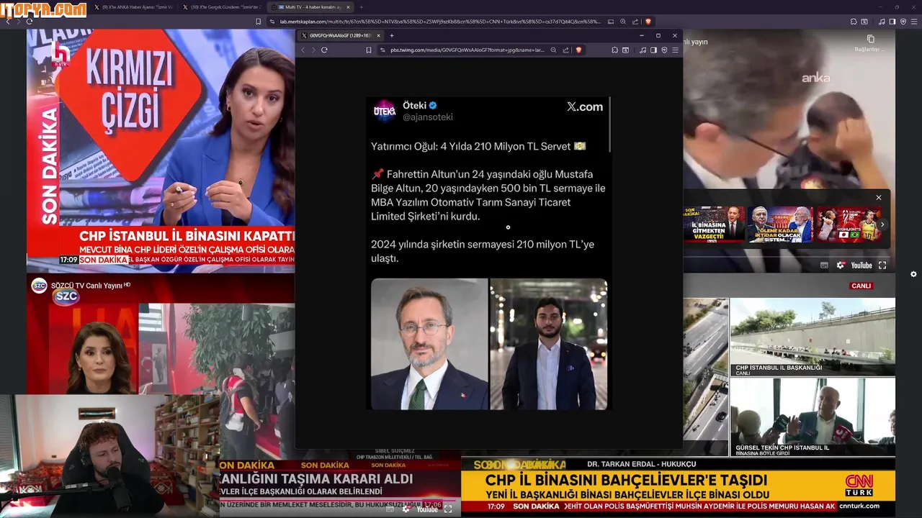This screenshot has width=922, height=518.
Task: Click the Halk TV Kırmızı Çizgi stream
Action: click(161, 151)
